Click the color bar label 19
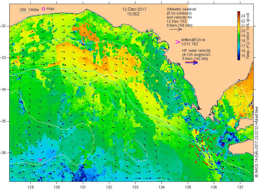This screenshot has height=191, width=260. pyautogui.click(x=243, y=36)
